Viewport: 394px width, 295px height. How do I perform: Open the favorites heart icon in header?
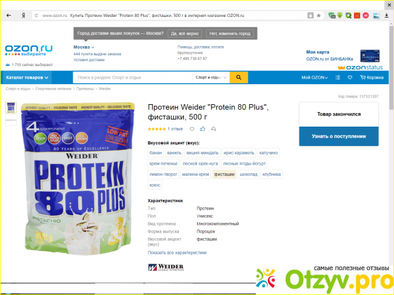click(350, 78)
